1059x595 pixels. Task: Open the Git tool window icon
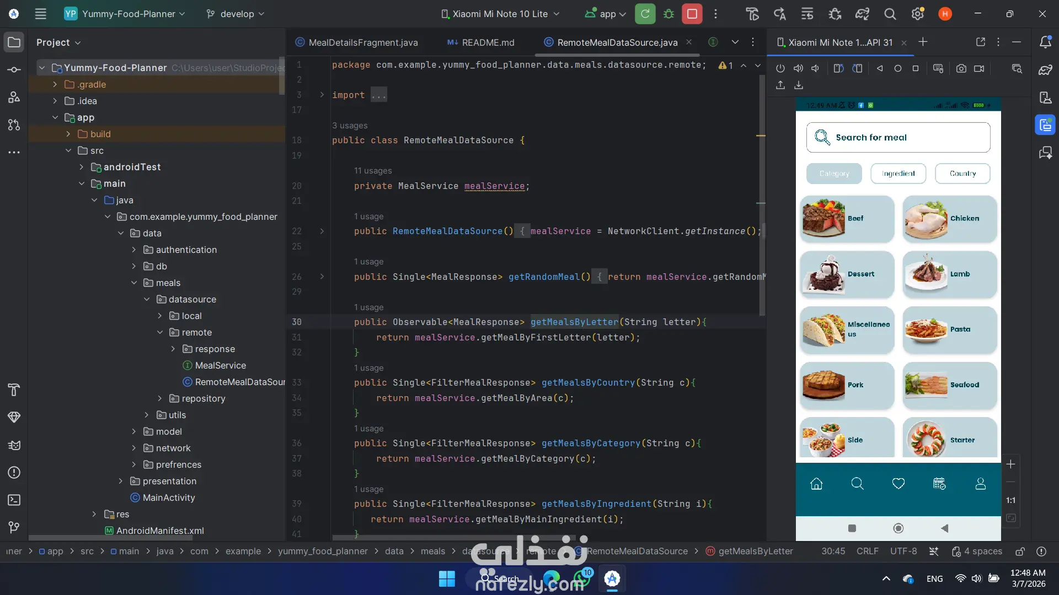coord(14,527)
